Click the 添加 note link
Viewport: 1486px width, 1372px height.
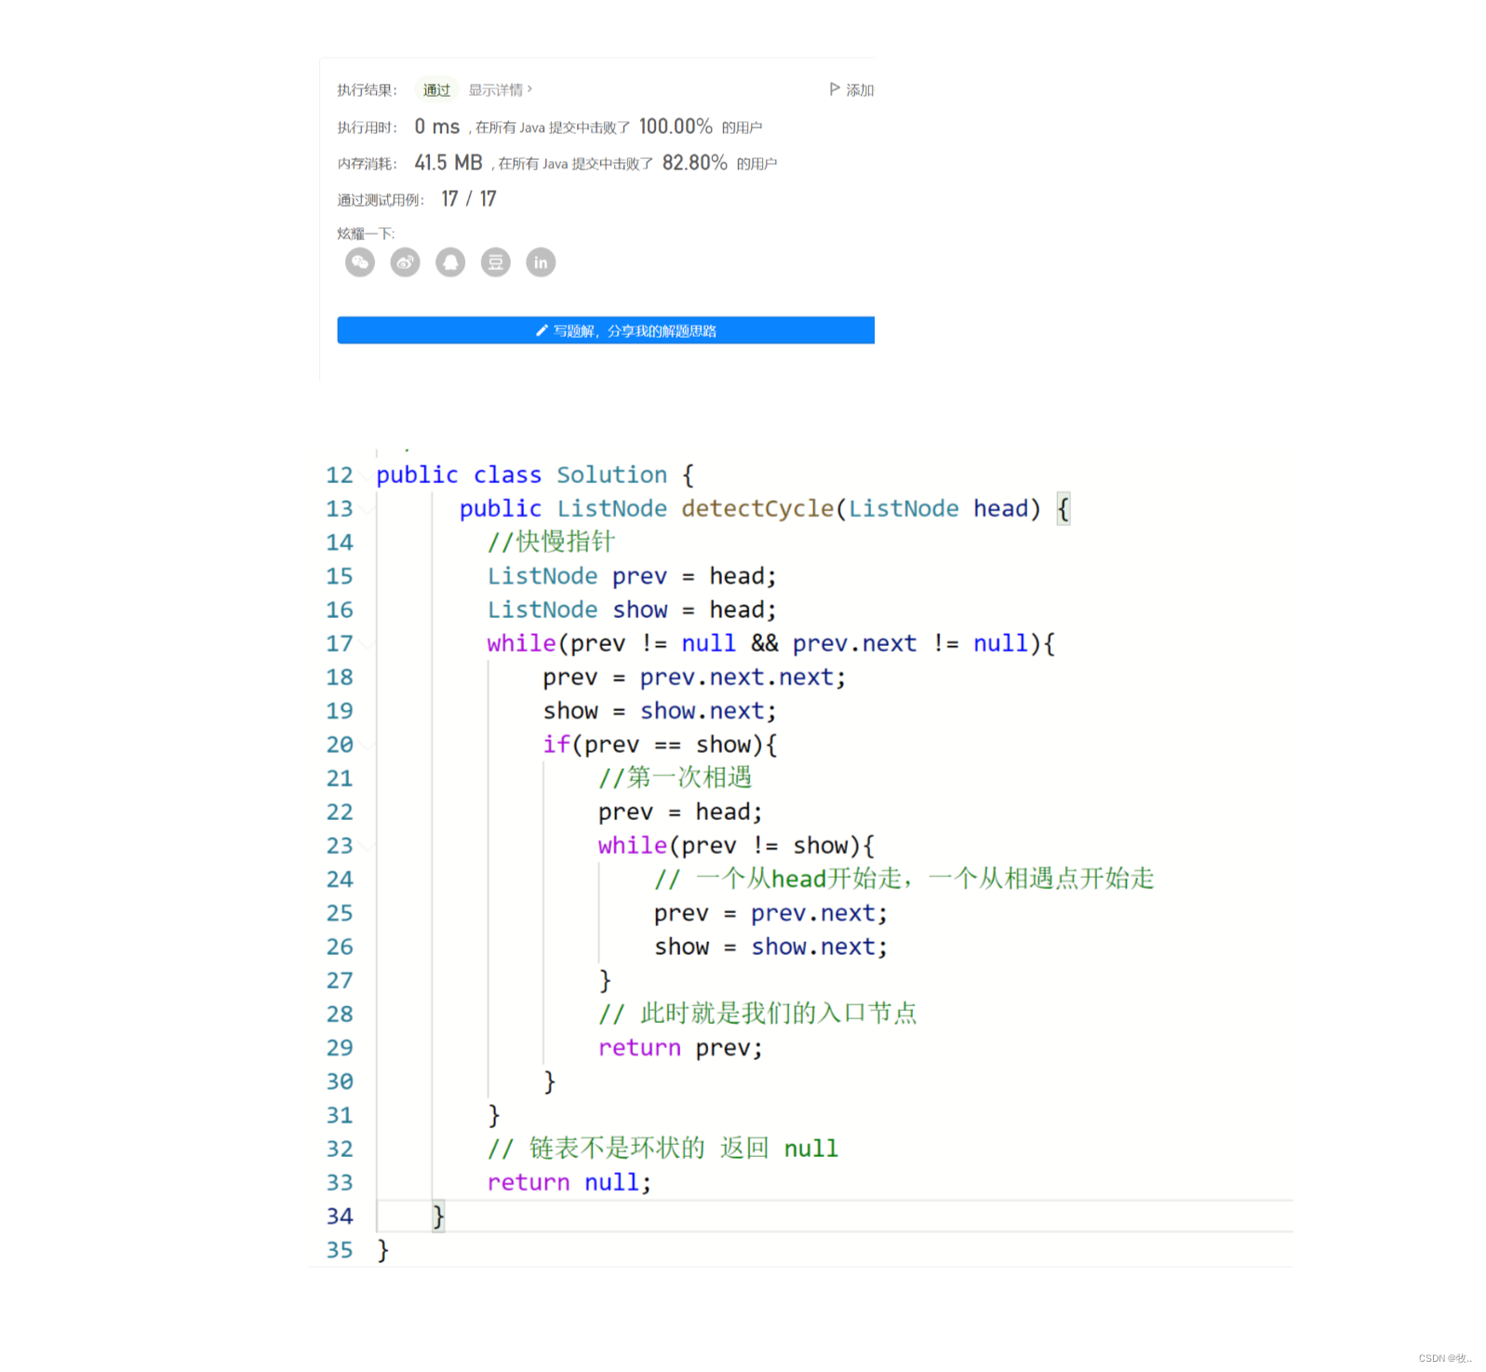tap(860, 89)
